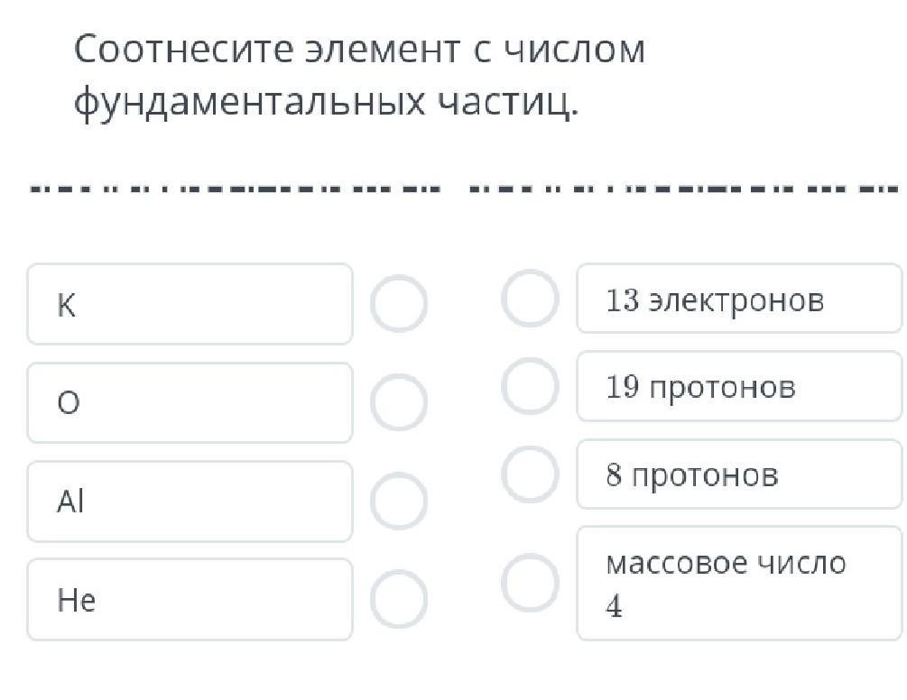The image size is (907, 700).
Task: Click the '8 протонов' answer box
Action: 738,474
